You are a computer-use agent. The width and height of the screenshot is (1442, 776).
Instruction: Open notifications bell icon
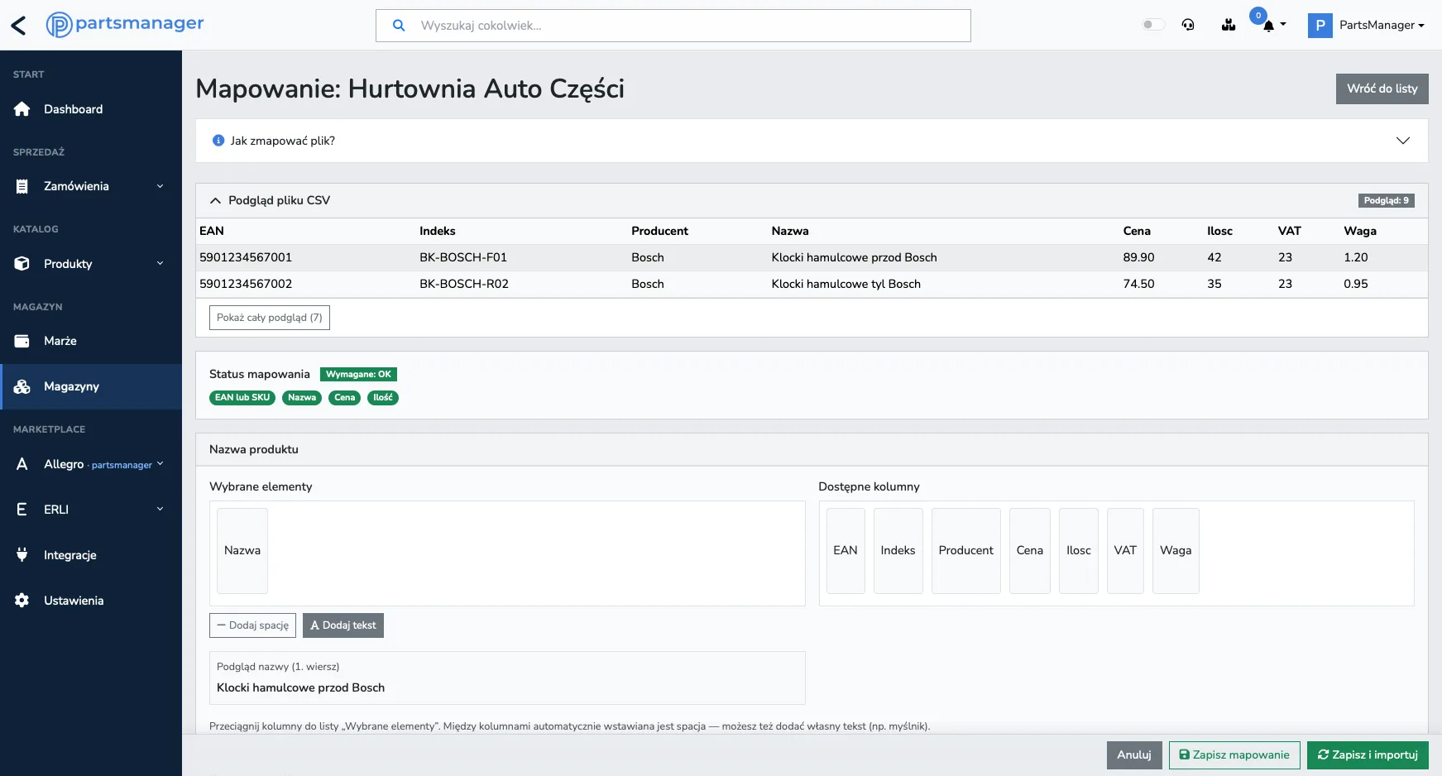tap(1268, 26)
